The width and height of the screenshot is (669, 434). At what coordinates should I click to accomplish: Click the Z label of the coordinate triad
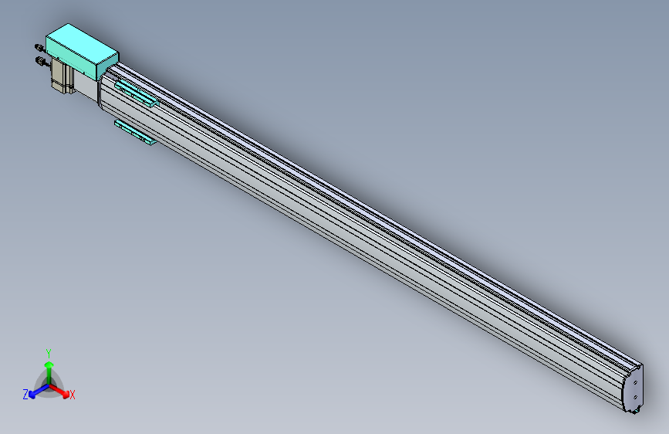tap(25, 395)
